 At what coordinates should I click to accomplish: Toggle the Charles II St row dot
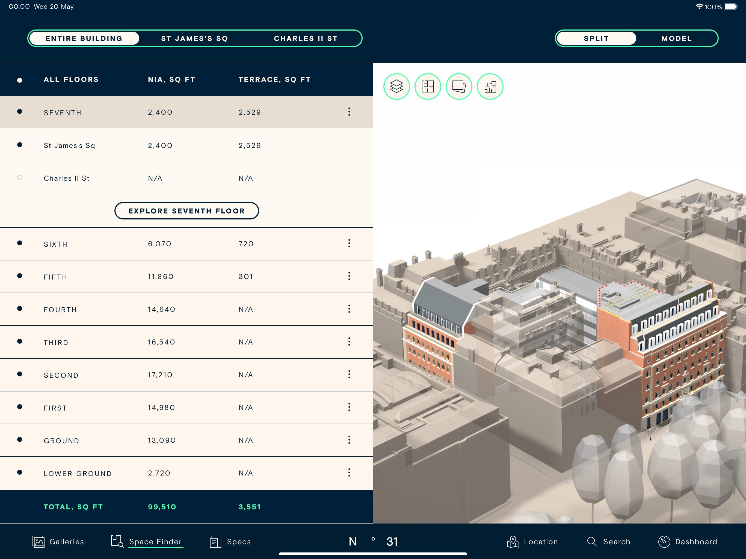(x=20, y=177)
